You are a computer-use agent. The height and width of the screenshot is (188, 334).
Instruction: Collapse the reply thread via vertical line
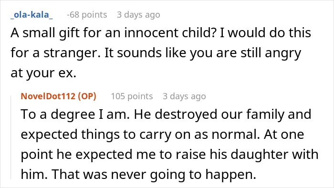point(11,137)
